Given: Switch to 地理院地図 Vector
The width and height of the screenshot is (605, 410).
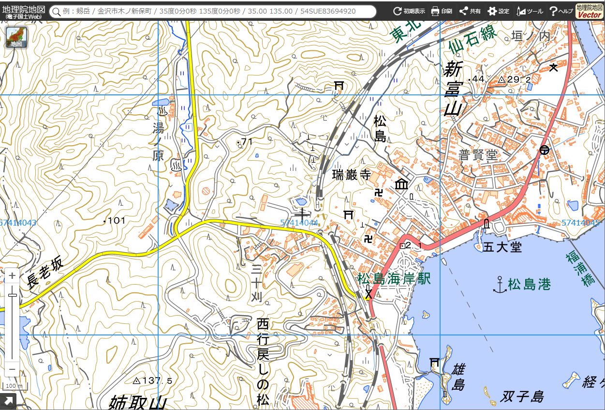Looking at the screenshot, I should 590,11.
